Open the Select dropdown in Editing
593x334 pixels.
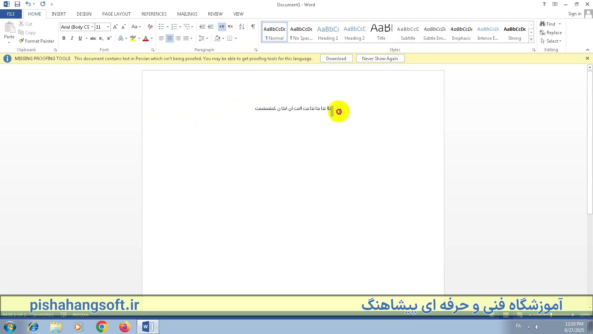551,41
